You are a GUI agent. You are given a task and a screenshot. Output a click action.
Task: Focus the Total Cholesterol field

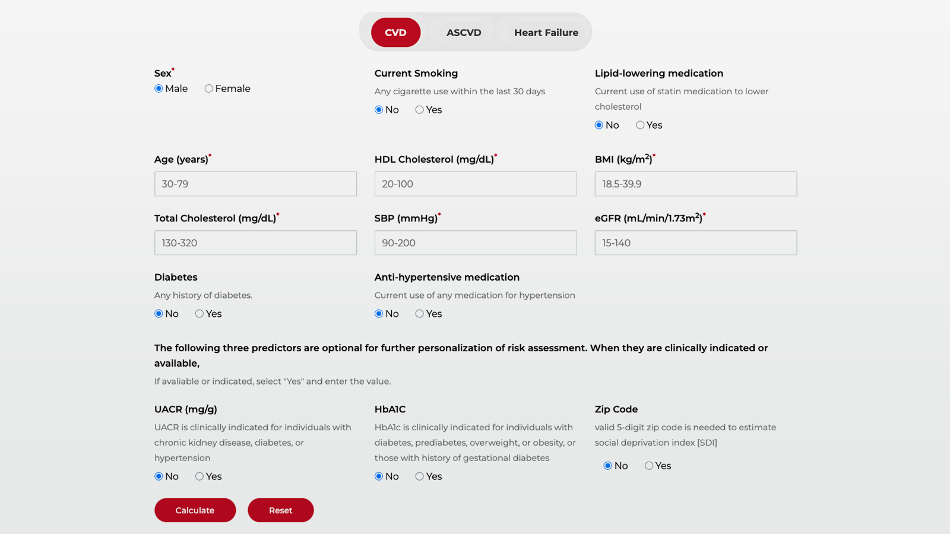[255, 243]
